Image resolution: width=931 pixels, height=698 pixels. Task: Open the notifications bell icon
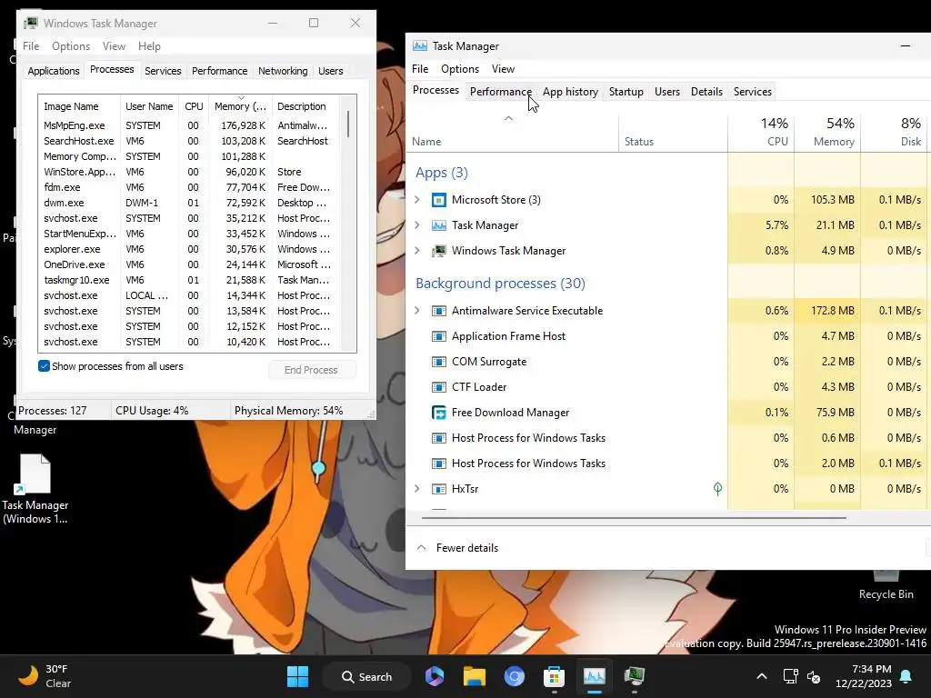tap(906, 676)
